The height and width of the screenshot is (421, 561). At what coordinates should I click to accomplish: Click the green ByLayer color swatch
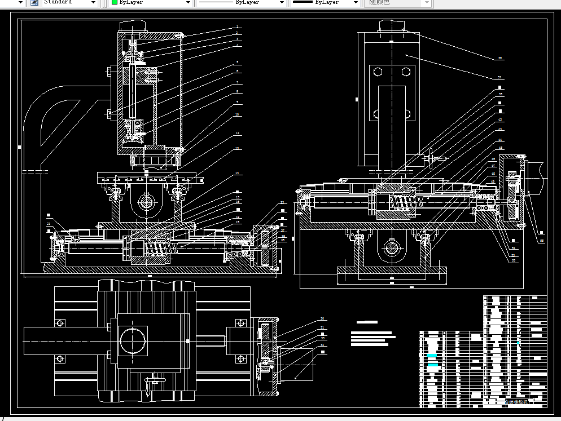115,2
